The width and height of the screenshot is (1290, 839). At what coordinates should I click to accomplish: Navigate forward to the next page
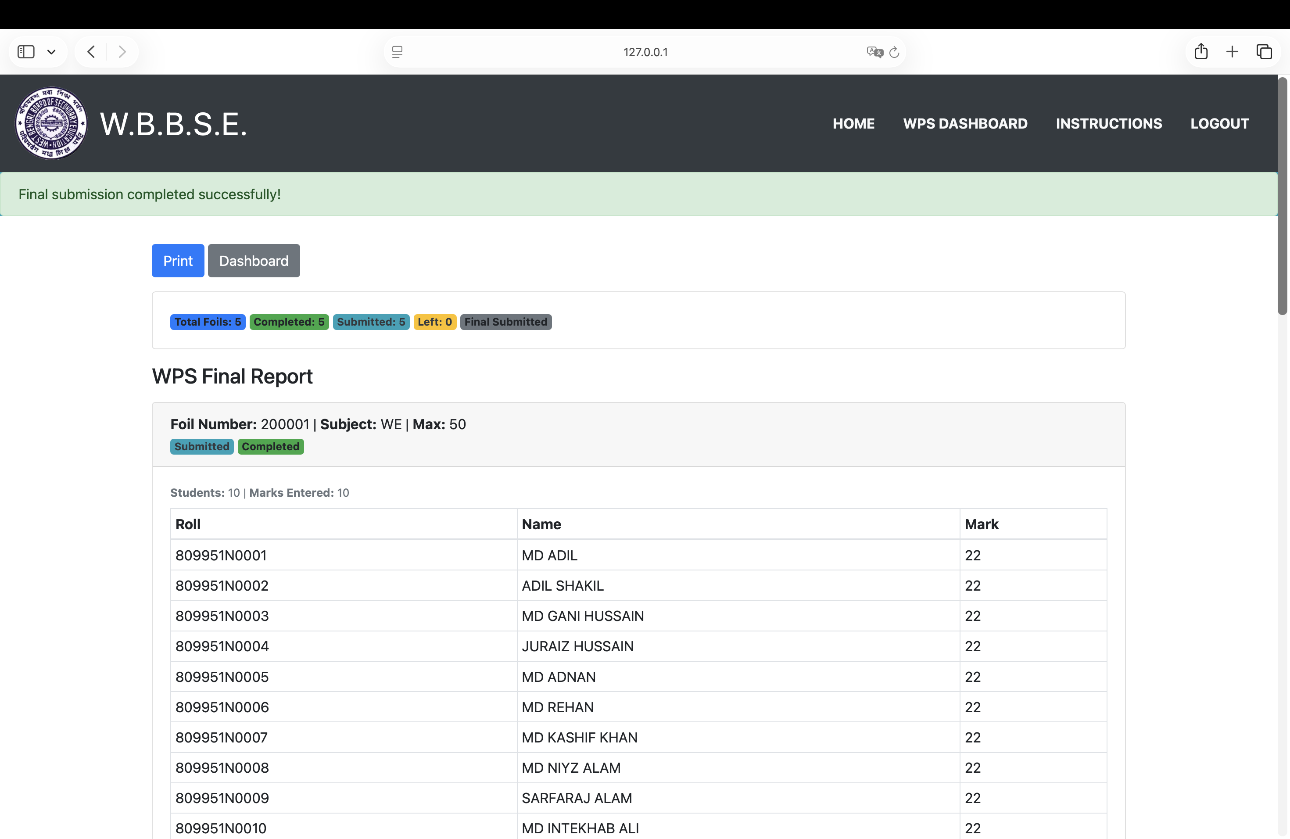(122, 51)
